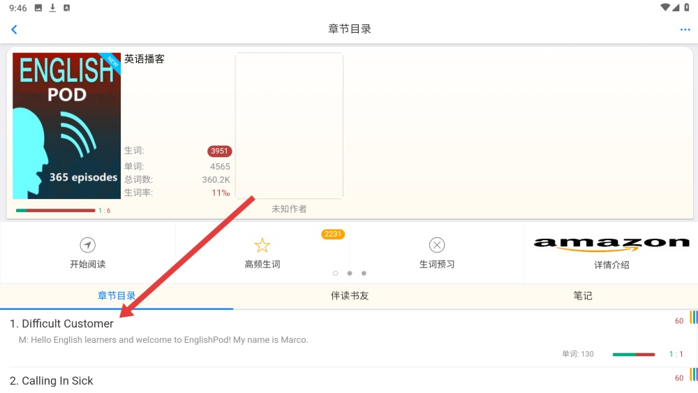Open chapter 2. Calling In Sick
Image resolution: width=698 pixels, height=393 pixels.
pyautogui.click(x=52, y=381)
